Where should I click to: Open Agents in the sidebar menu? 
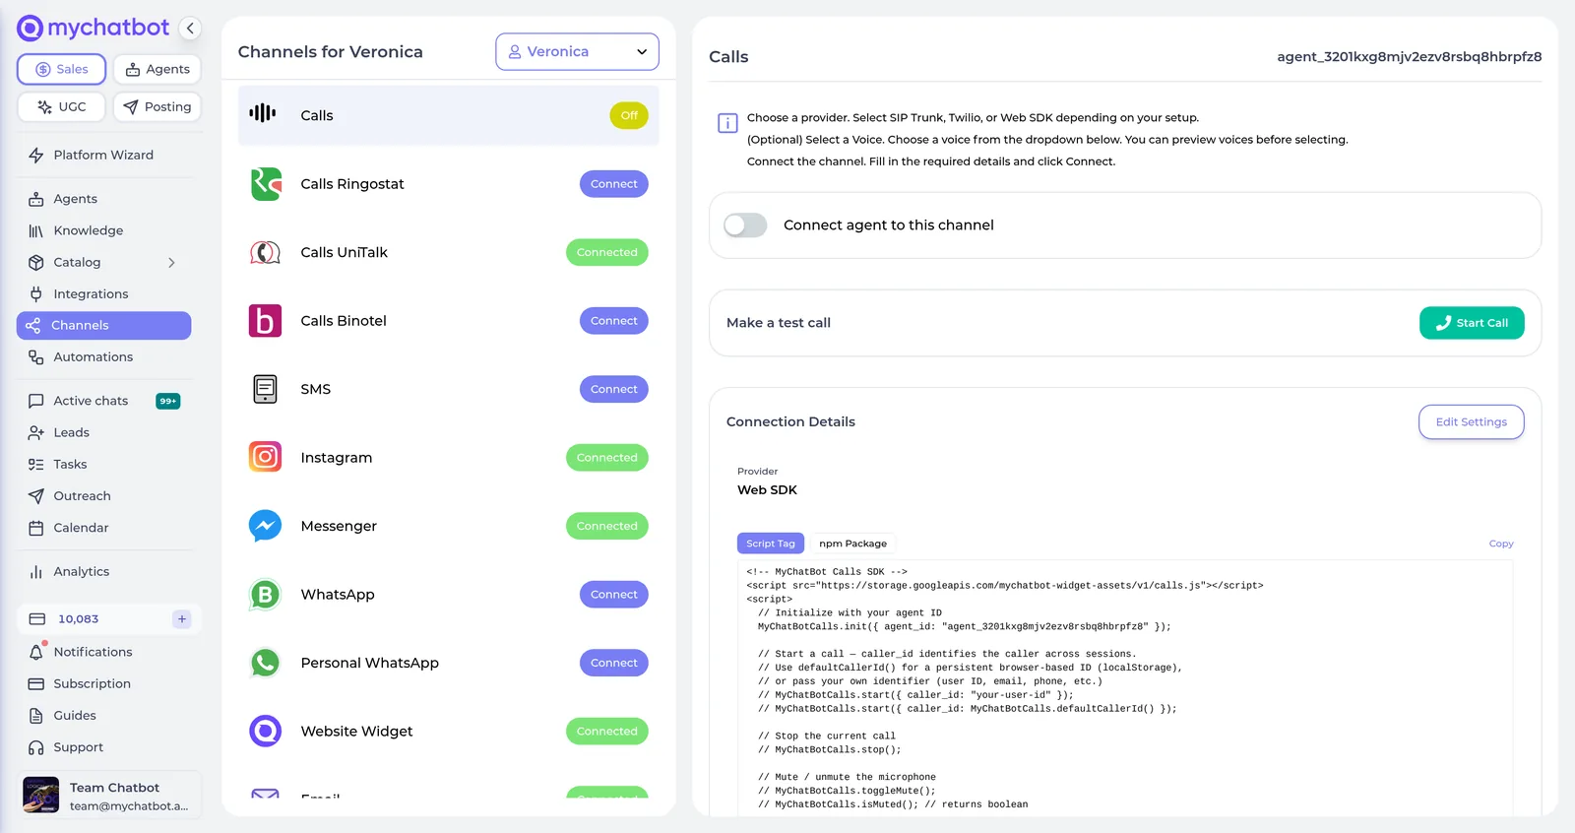(x=75, y=199)
